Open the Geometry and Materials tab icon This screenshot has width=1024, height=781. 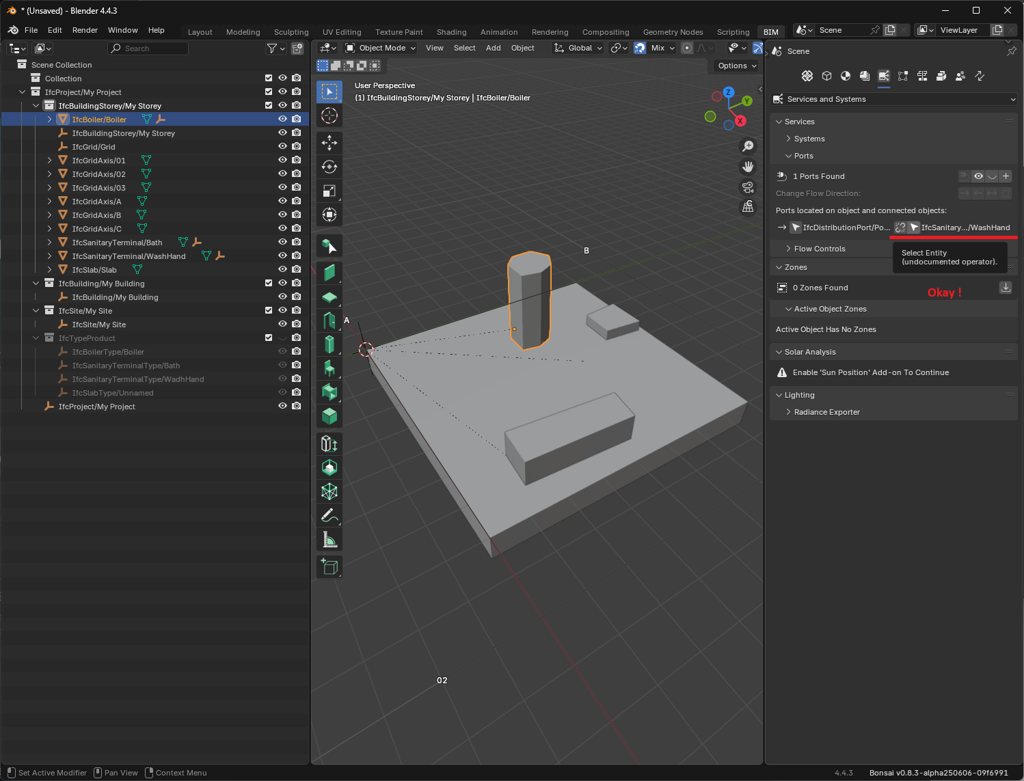click(846, 76)
